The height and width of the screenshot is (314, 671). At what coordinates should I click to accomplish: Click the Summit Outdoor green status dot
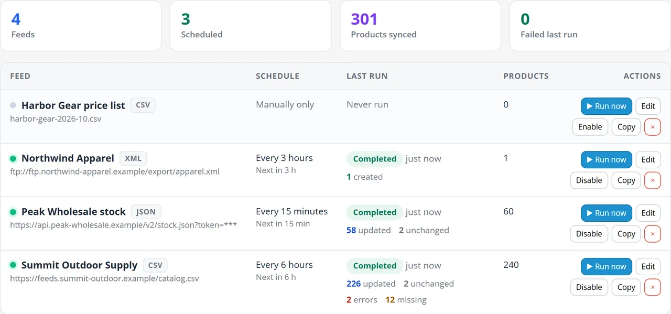(x=13, y=265)
